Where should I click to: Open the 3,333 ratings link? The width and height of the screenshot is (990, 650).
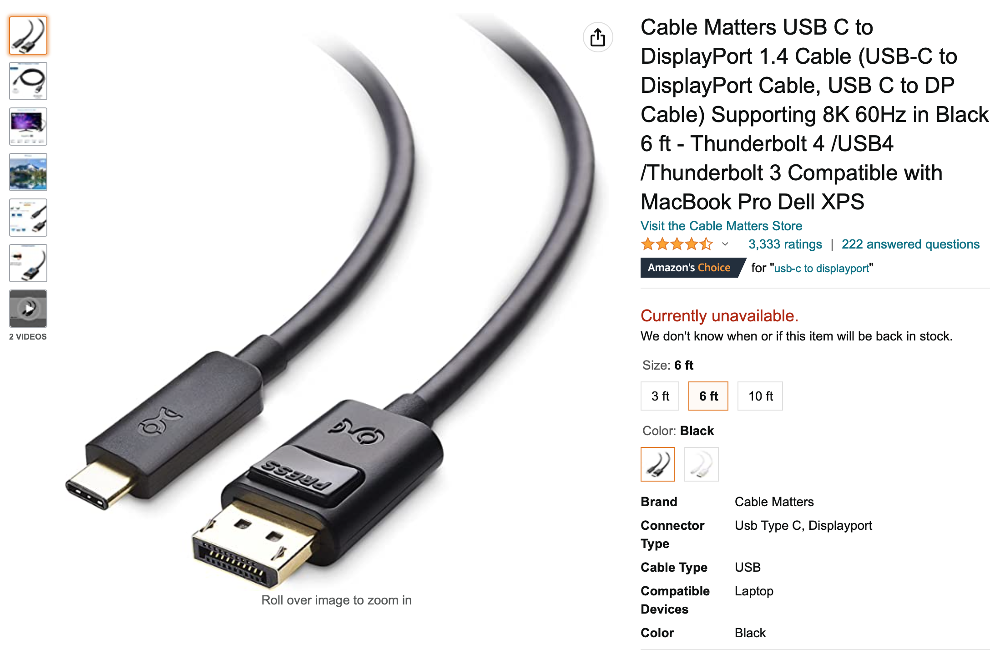pos(785,244)
